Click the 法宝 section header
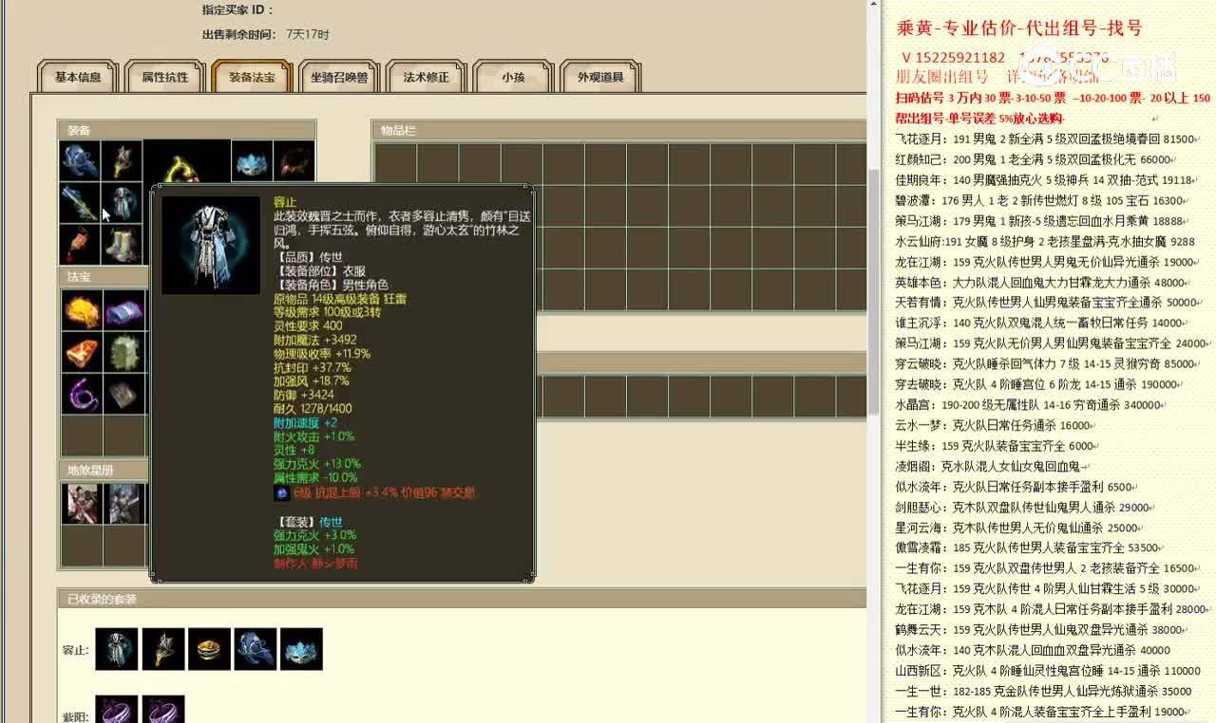This screenshot has height=723, width=1216. click(103, 276)
